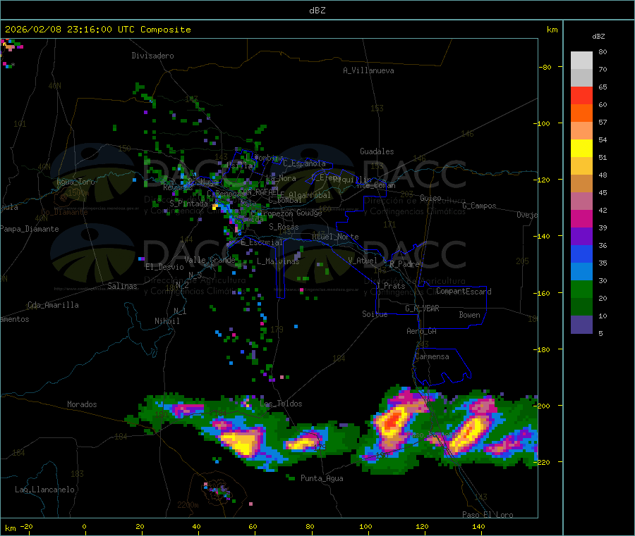This screenshot has width=635, height=536.
Task: Click the Carmensa map label
Action: coord(432,356)
